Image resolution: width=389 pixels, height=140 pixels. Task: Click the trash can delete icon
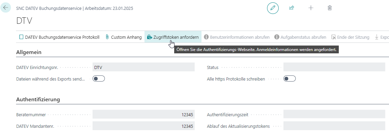[x=330, y=8]
